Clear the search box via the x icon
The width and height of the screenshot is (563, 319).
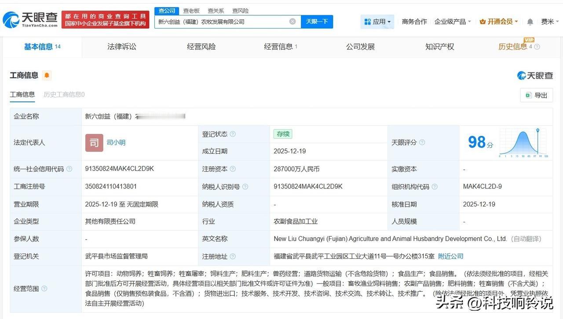click(x=292, y=21)
